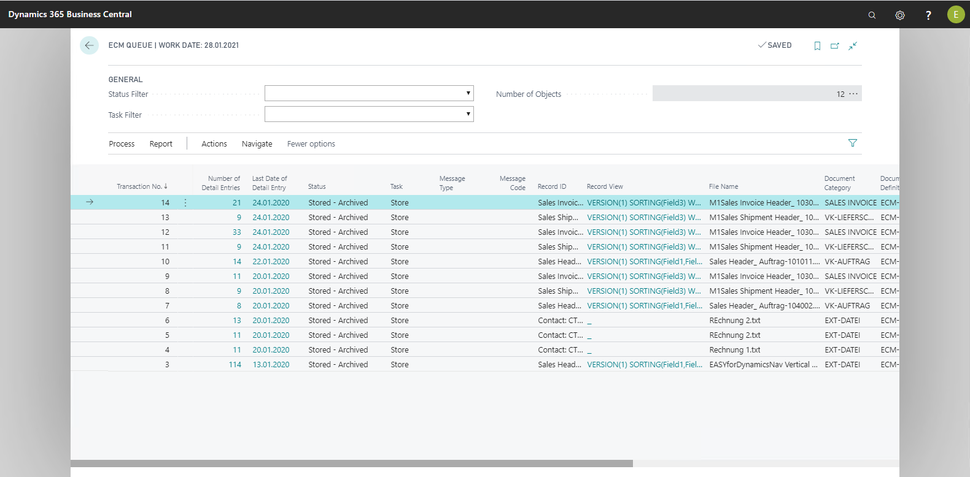This screenshot has width=970, height=477.
Task: Collapse the page with arrows icon
Action: click(853, 46)
